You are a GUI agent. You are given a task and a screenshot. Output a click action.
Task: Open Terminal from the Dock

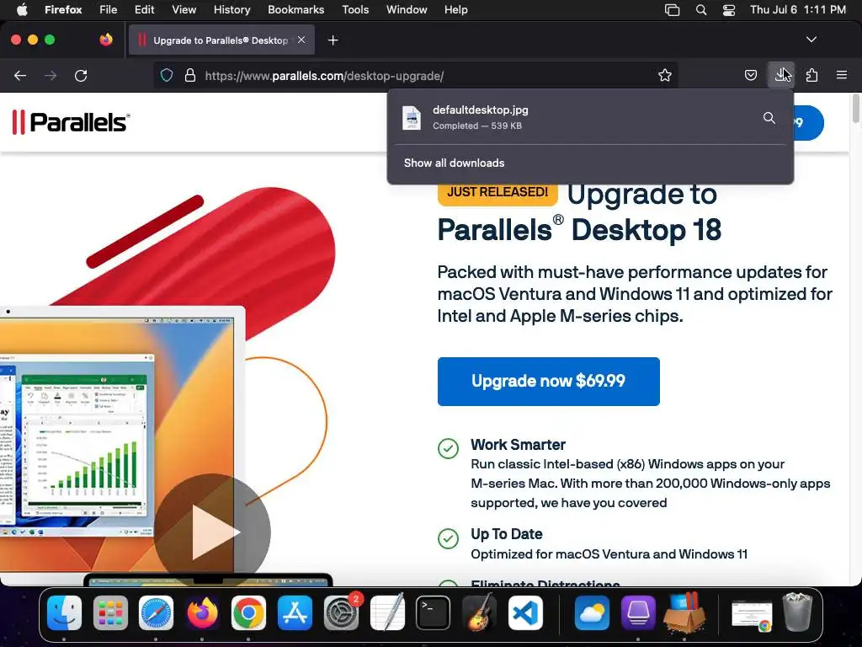tap(434, 612)
